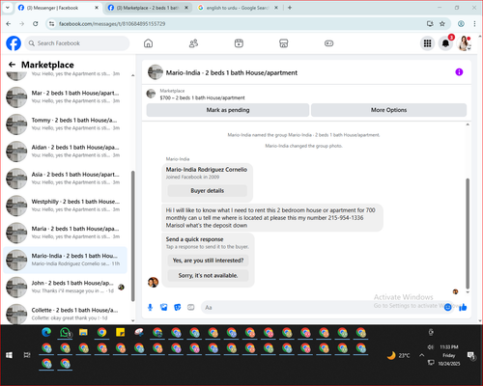Open Chrome's three-dot menu
The width and height of the screenshot is (483, 386).
point(474,23)
